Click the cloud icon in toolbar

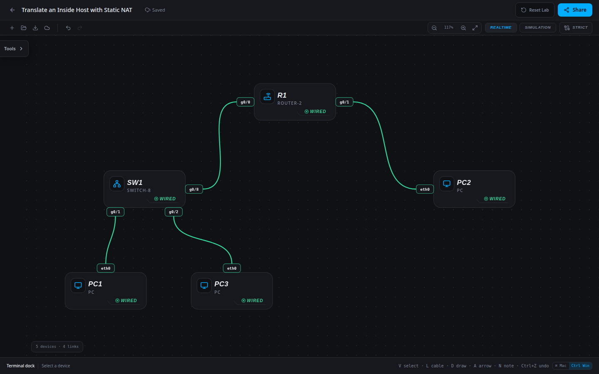(x=47, y=28)
